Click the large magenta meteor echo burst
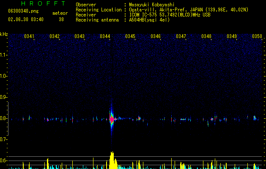Screen dimensions: 266x169 click(x=112, y=119)
